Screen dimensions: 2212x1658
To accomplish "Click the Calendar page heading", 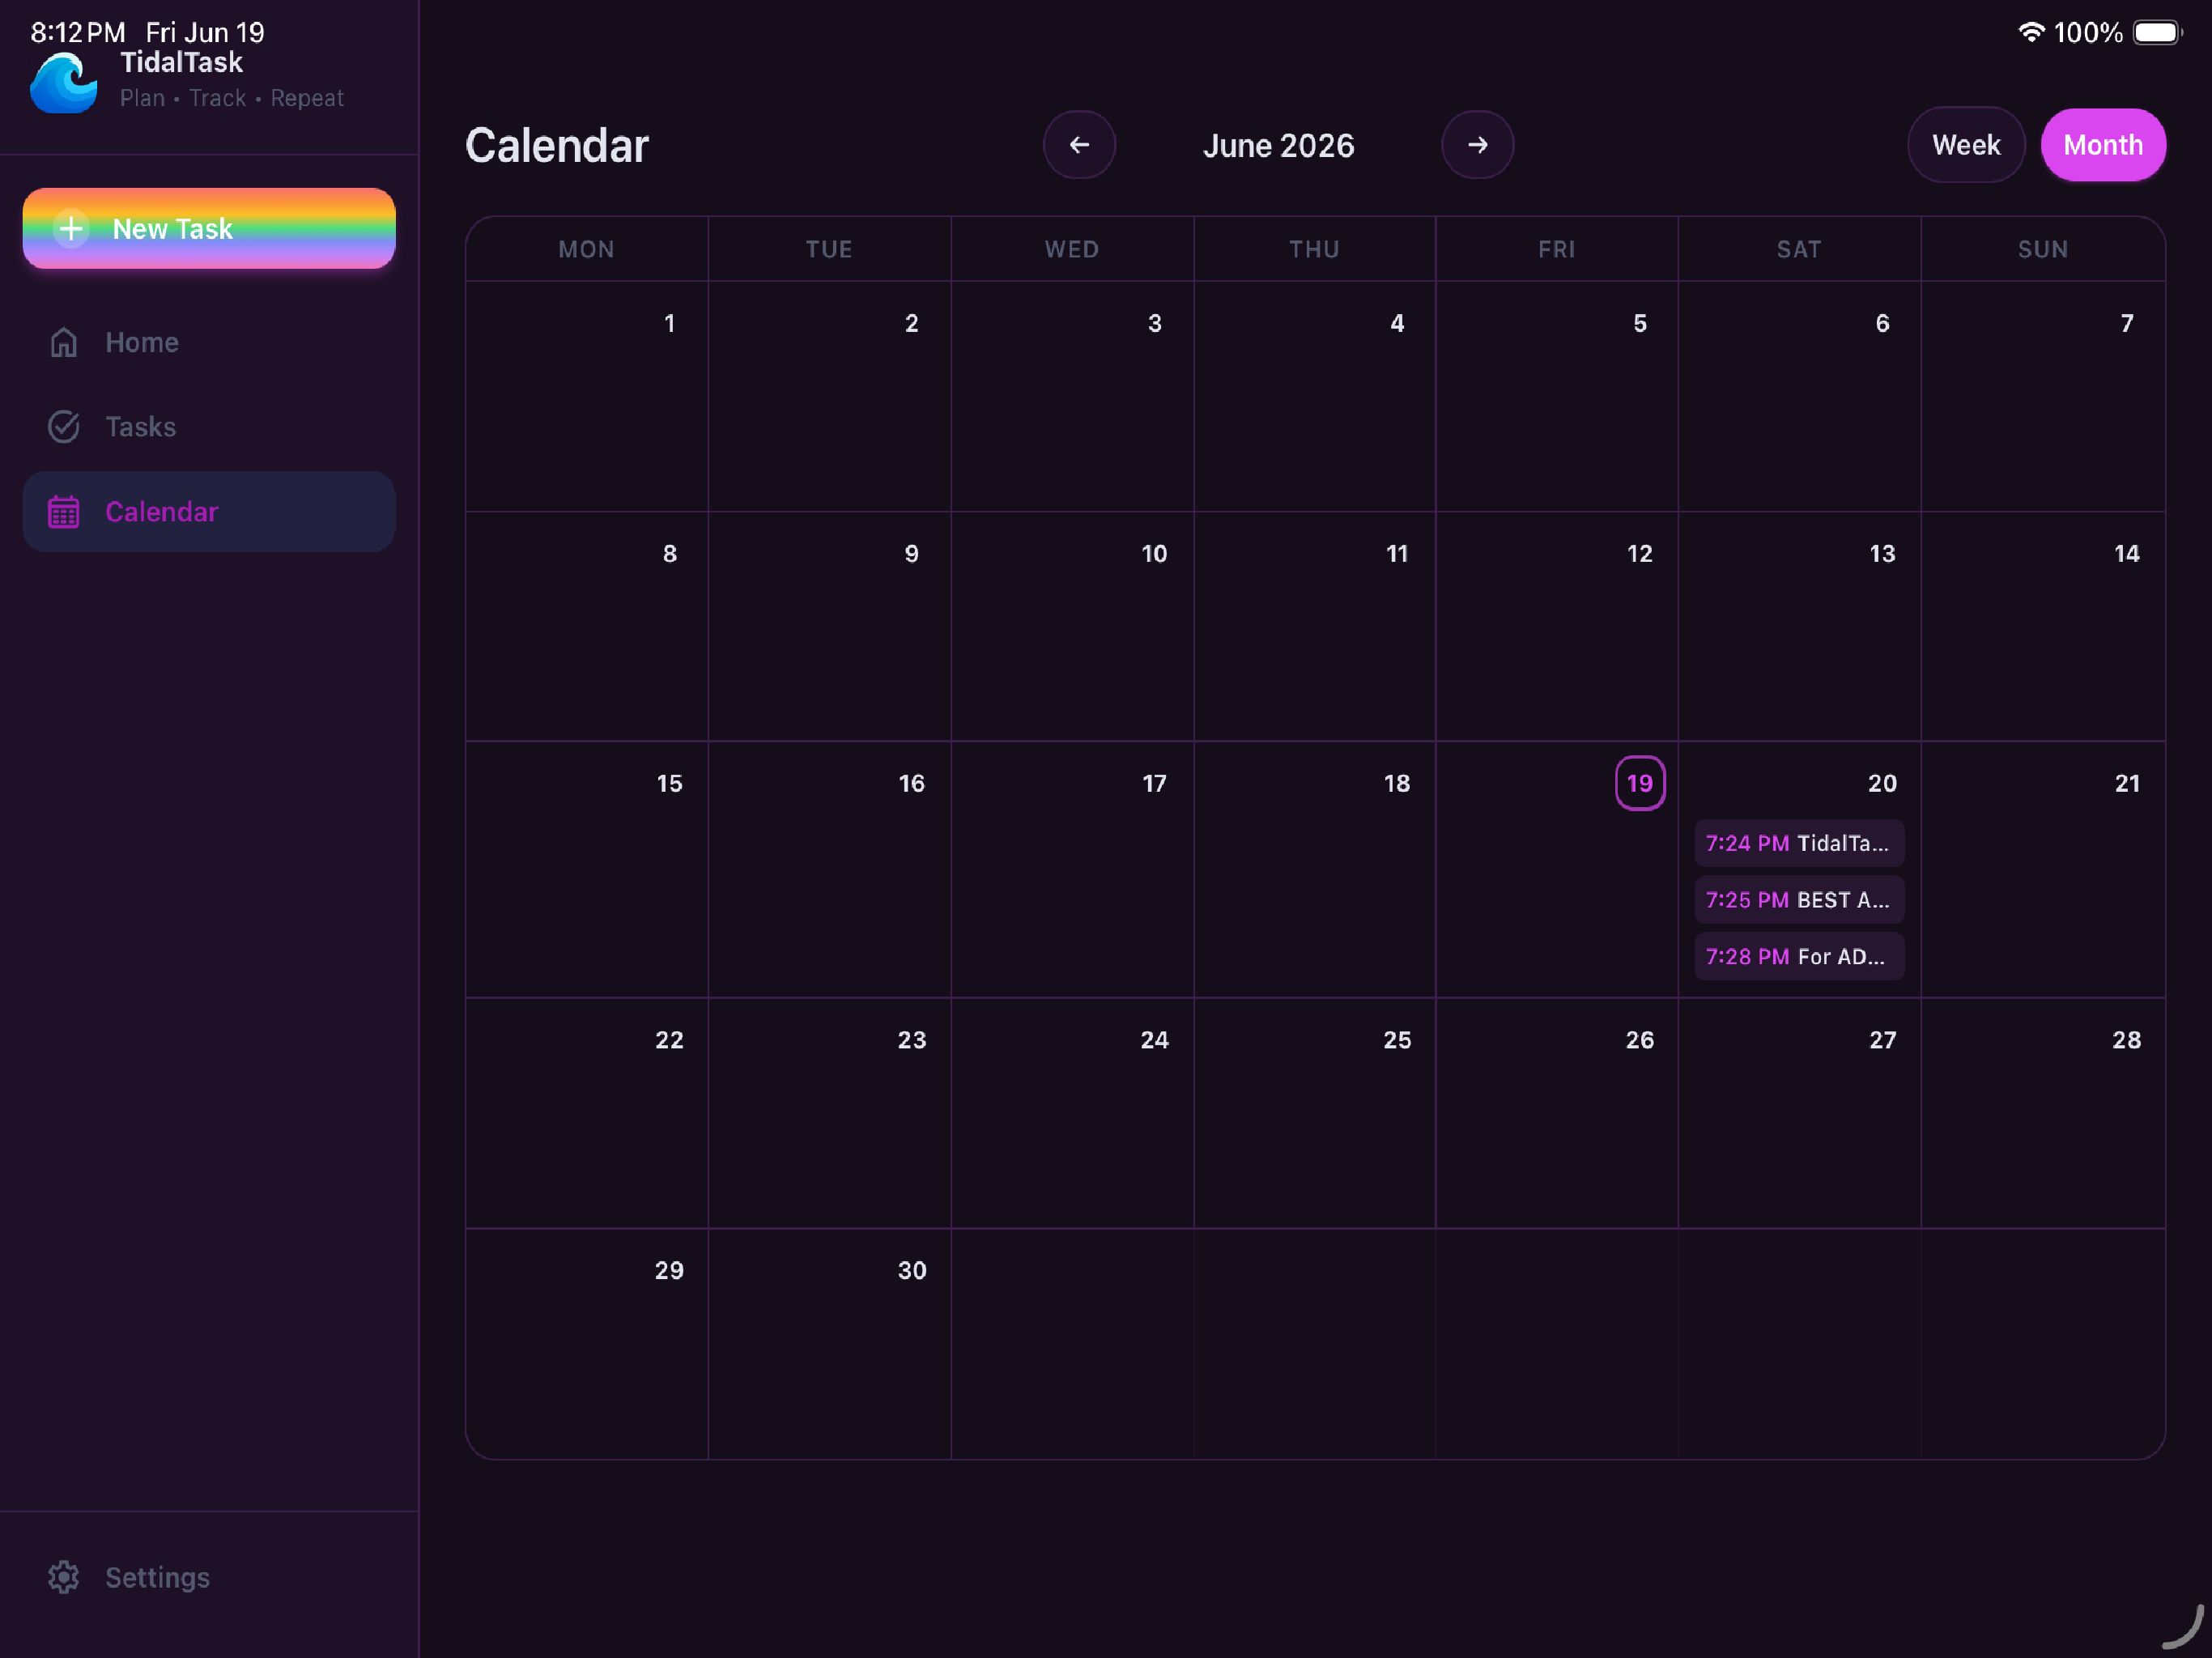I will pyautogui.click(x=557, y=146).
